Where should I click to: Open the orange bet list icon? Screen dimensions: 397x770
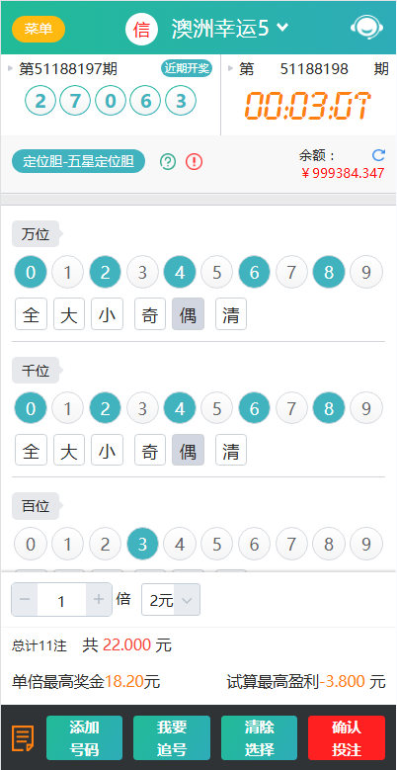click(23, 737)
